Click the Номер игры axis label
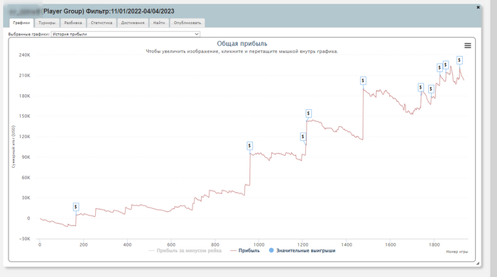The image size is (497, 277). [457, 251]
